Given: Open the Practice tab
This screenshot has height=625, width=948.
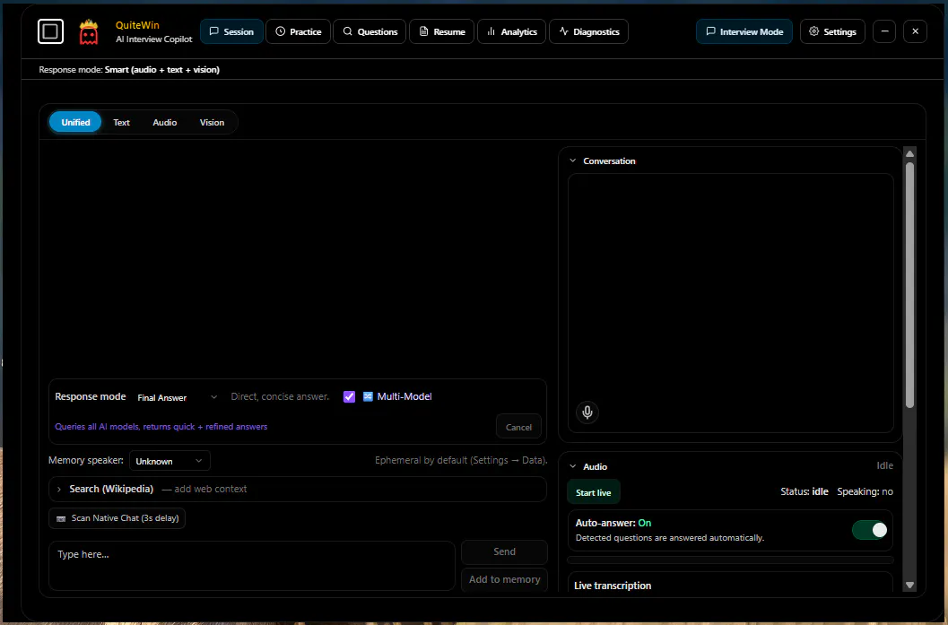Looking at the screenshot, I should tap(298, 31).
